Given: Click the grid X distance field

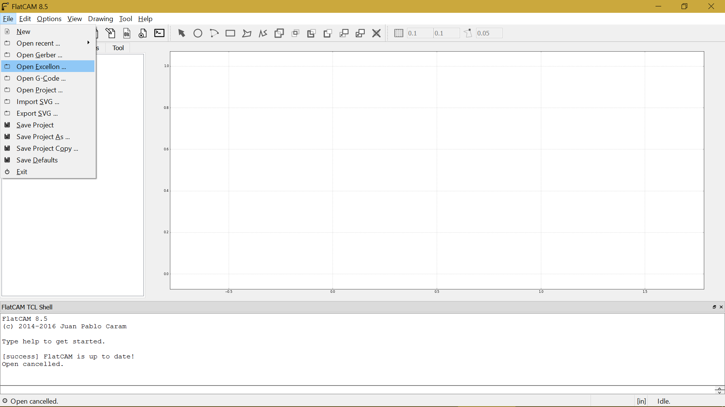Looking at the screenshot, I should tap(420, 33).
